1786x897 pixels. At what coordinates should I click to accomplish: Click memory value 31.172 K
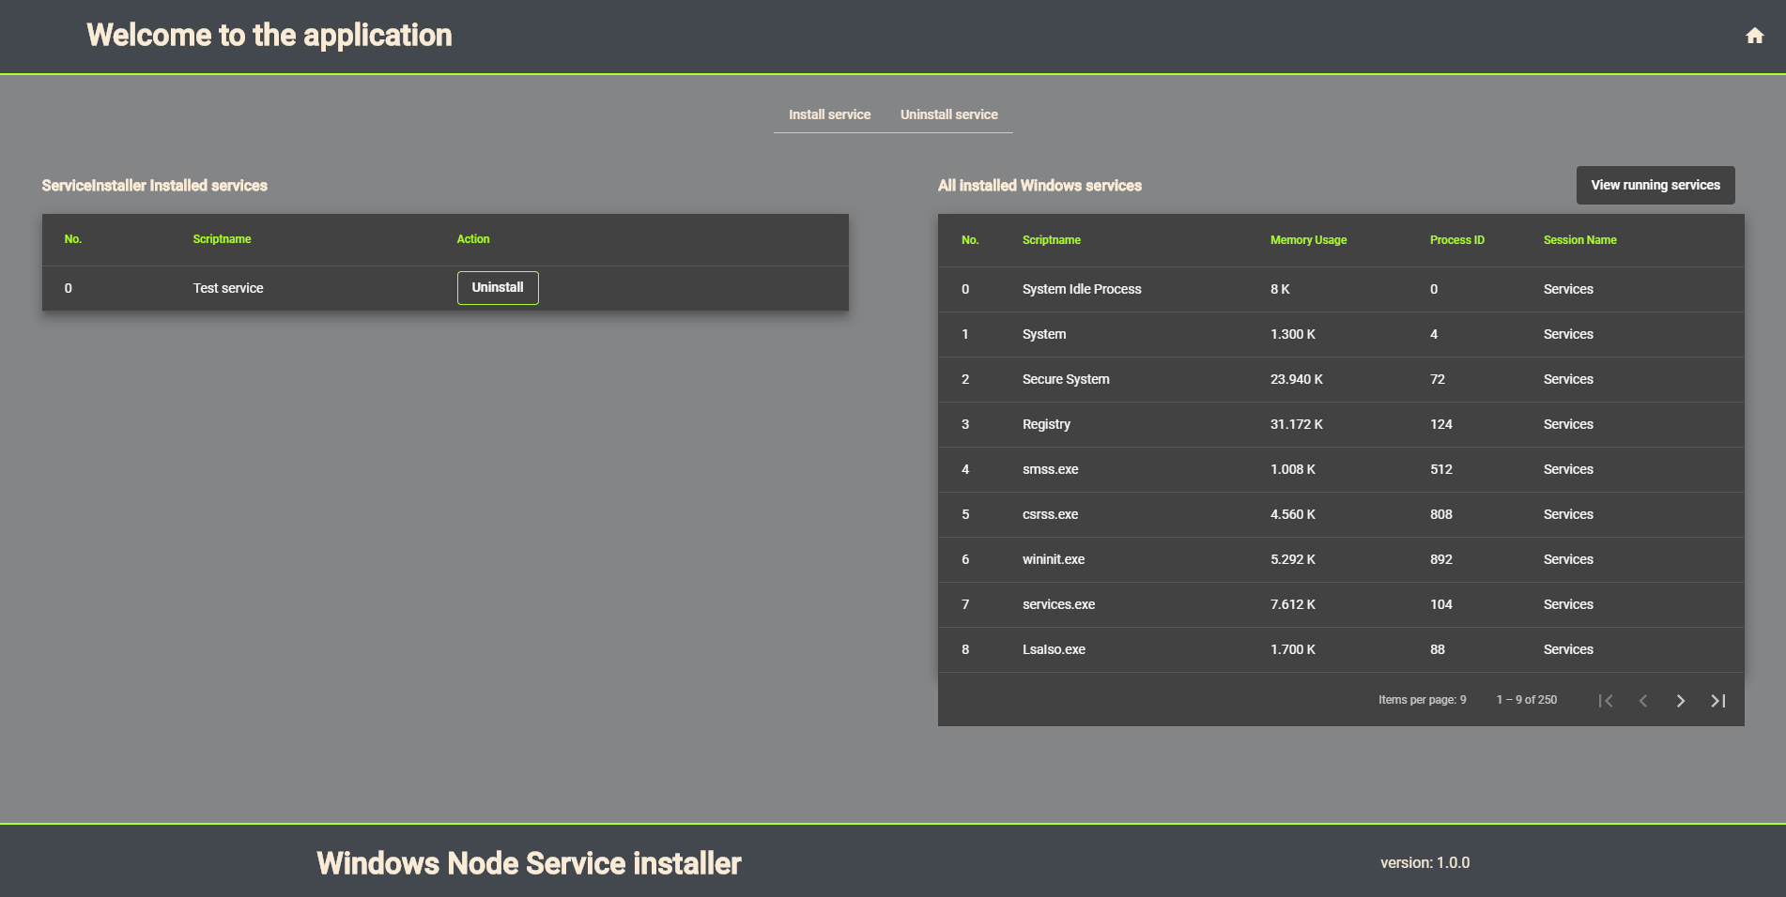[1296, 424]
